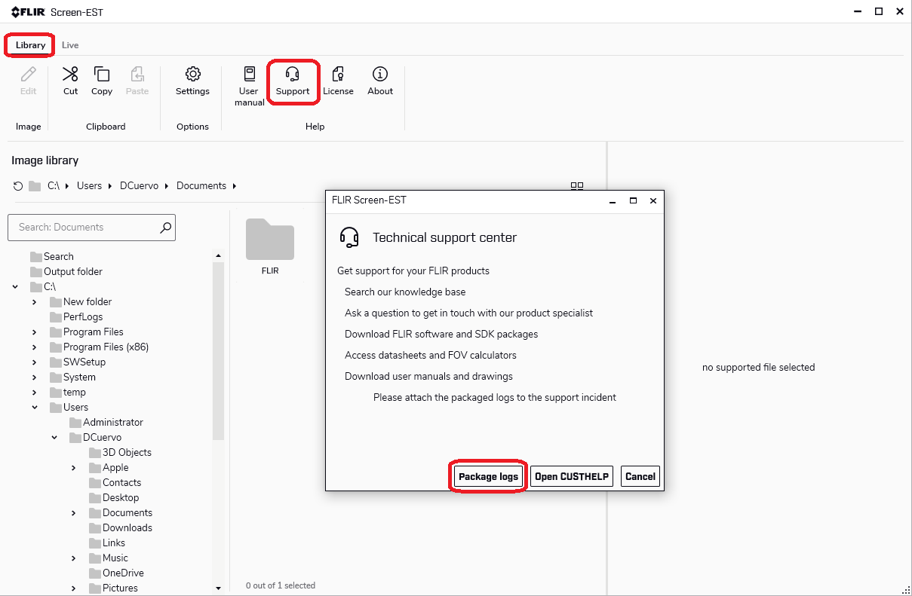Open the License icon

(338, 75)
